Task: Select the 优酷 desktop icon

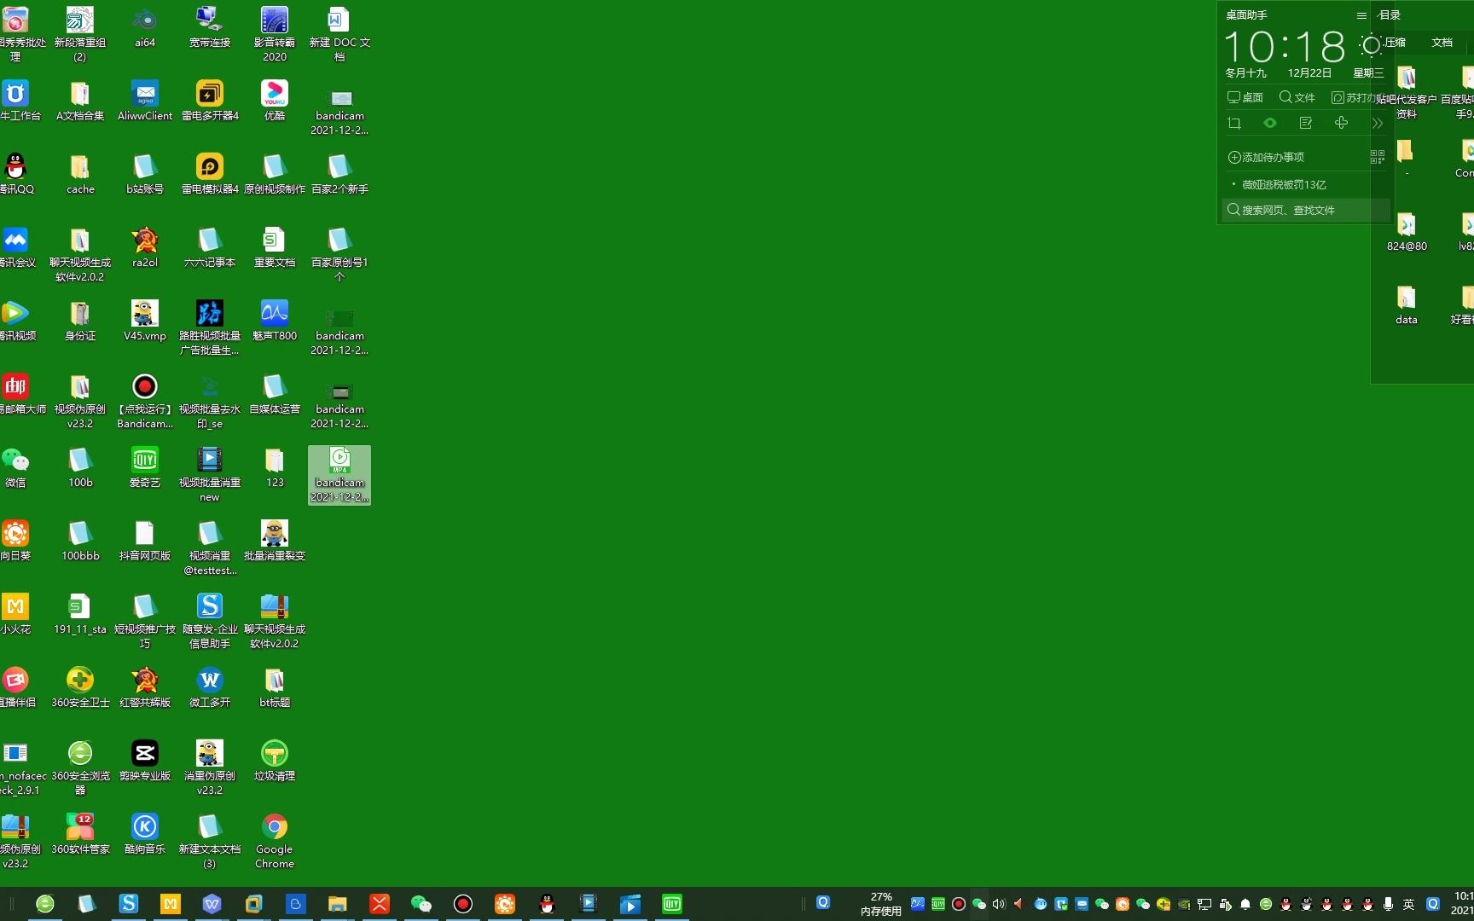Action: pyautogui.click(x=275, y=100)
